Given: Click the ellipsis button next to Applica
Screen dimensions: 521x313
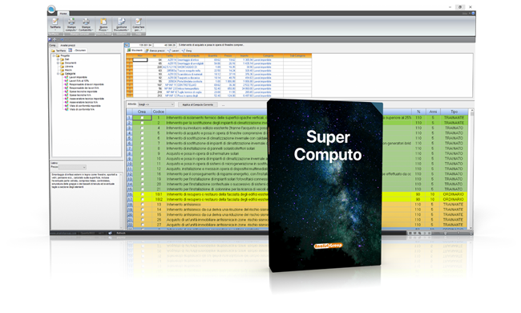Looking at the screenshot, I should 223,105.
